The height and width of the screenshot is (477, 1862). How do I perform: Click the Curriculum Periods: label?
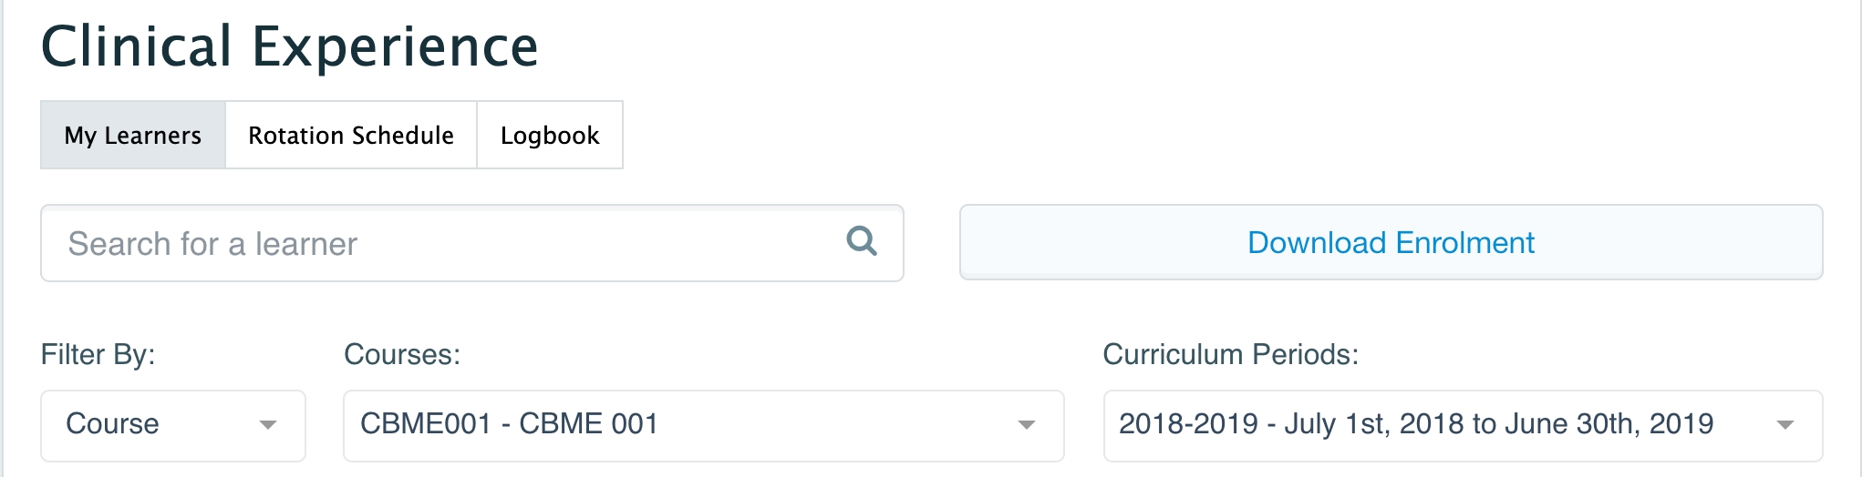tap(1230, 354)
